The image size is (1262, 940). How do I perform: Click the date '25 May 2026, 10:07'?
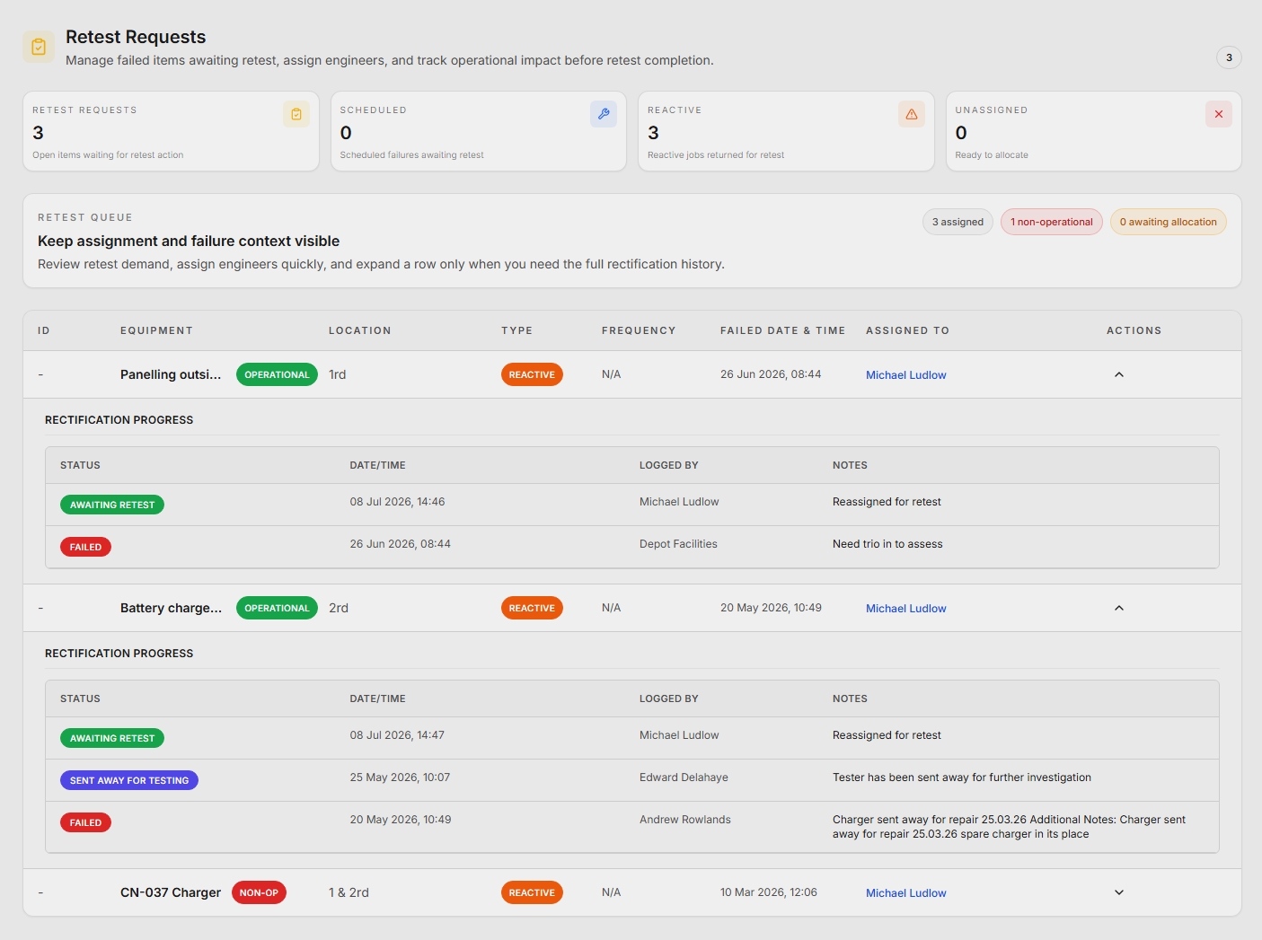[x=400, y=777]
